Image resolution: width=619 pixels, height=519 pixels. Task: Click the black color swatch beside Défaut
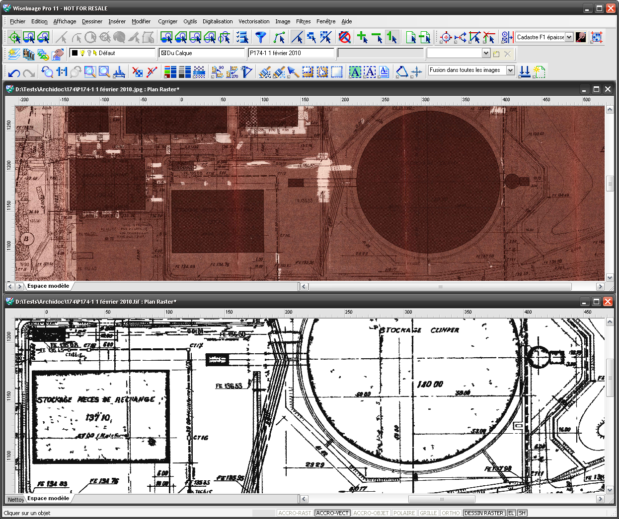click(x=74, y=53)
